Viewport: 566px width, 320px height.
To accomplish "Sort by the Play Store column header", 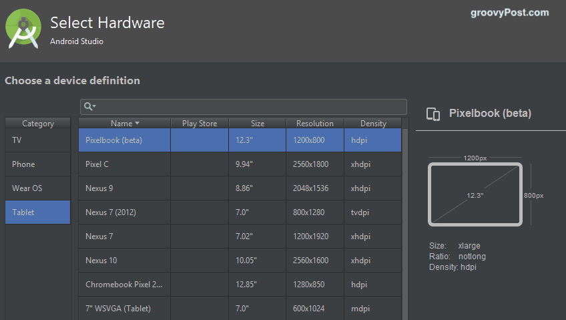I will coord(200,123).
